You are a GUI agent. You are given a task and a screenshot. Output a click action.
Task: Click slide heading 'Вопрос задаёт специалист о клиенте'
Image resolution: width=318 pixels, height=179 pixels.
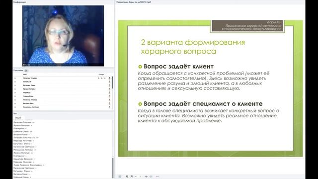point(203,104)
